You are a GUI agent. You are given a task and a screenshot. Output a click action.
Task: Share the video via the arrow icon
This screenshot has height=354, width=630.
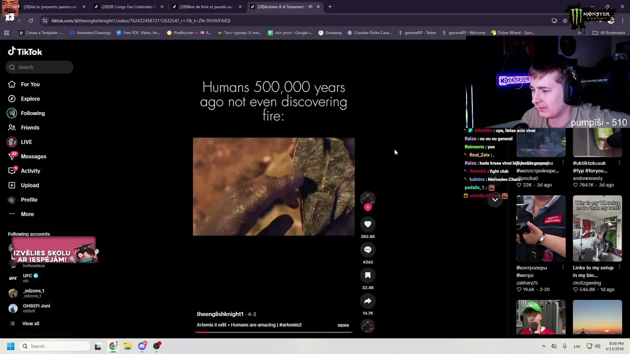(368, 301)
